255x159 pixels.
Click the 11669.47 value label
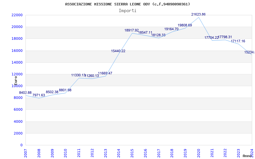point(105,73)
